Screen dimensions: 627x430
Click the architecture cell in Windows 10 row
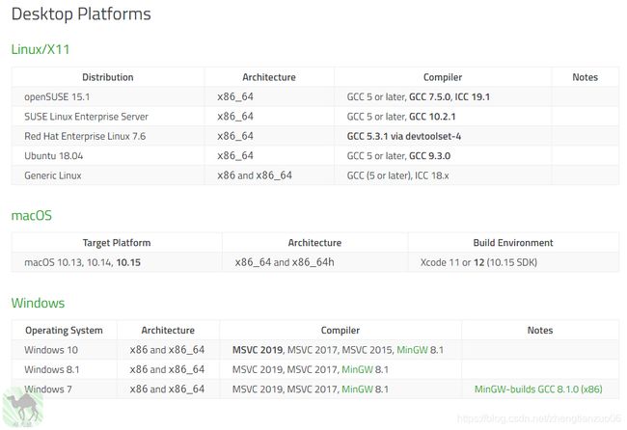[167, 350]
